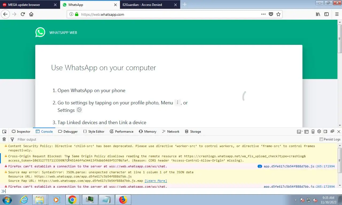Open the Performance devtools tab
The image size is (342, 205).
122,132
